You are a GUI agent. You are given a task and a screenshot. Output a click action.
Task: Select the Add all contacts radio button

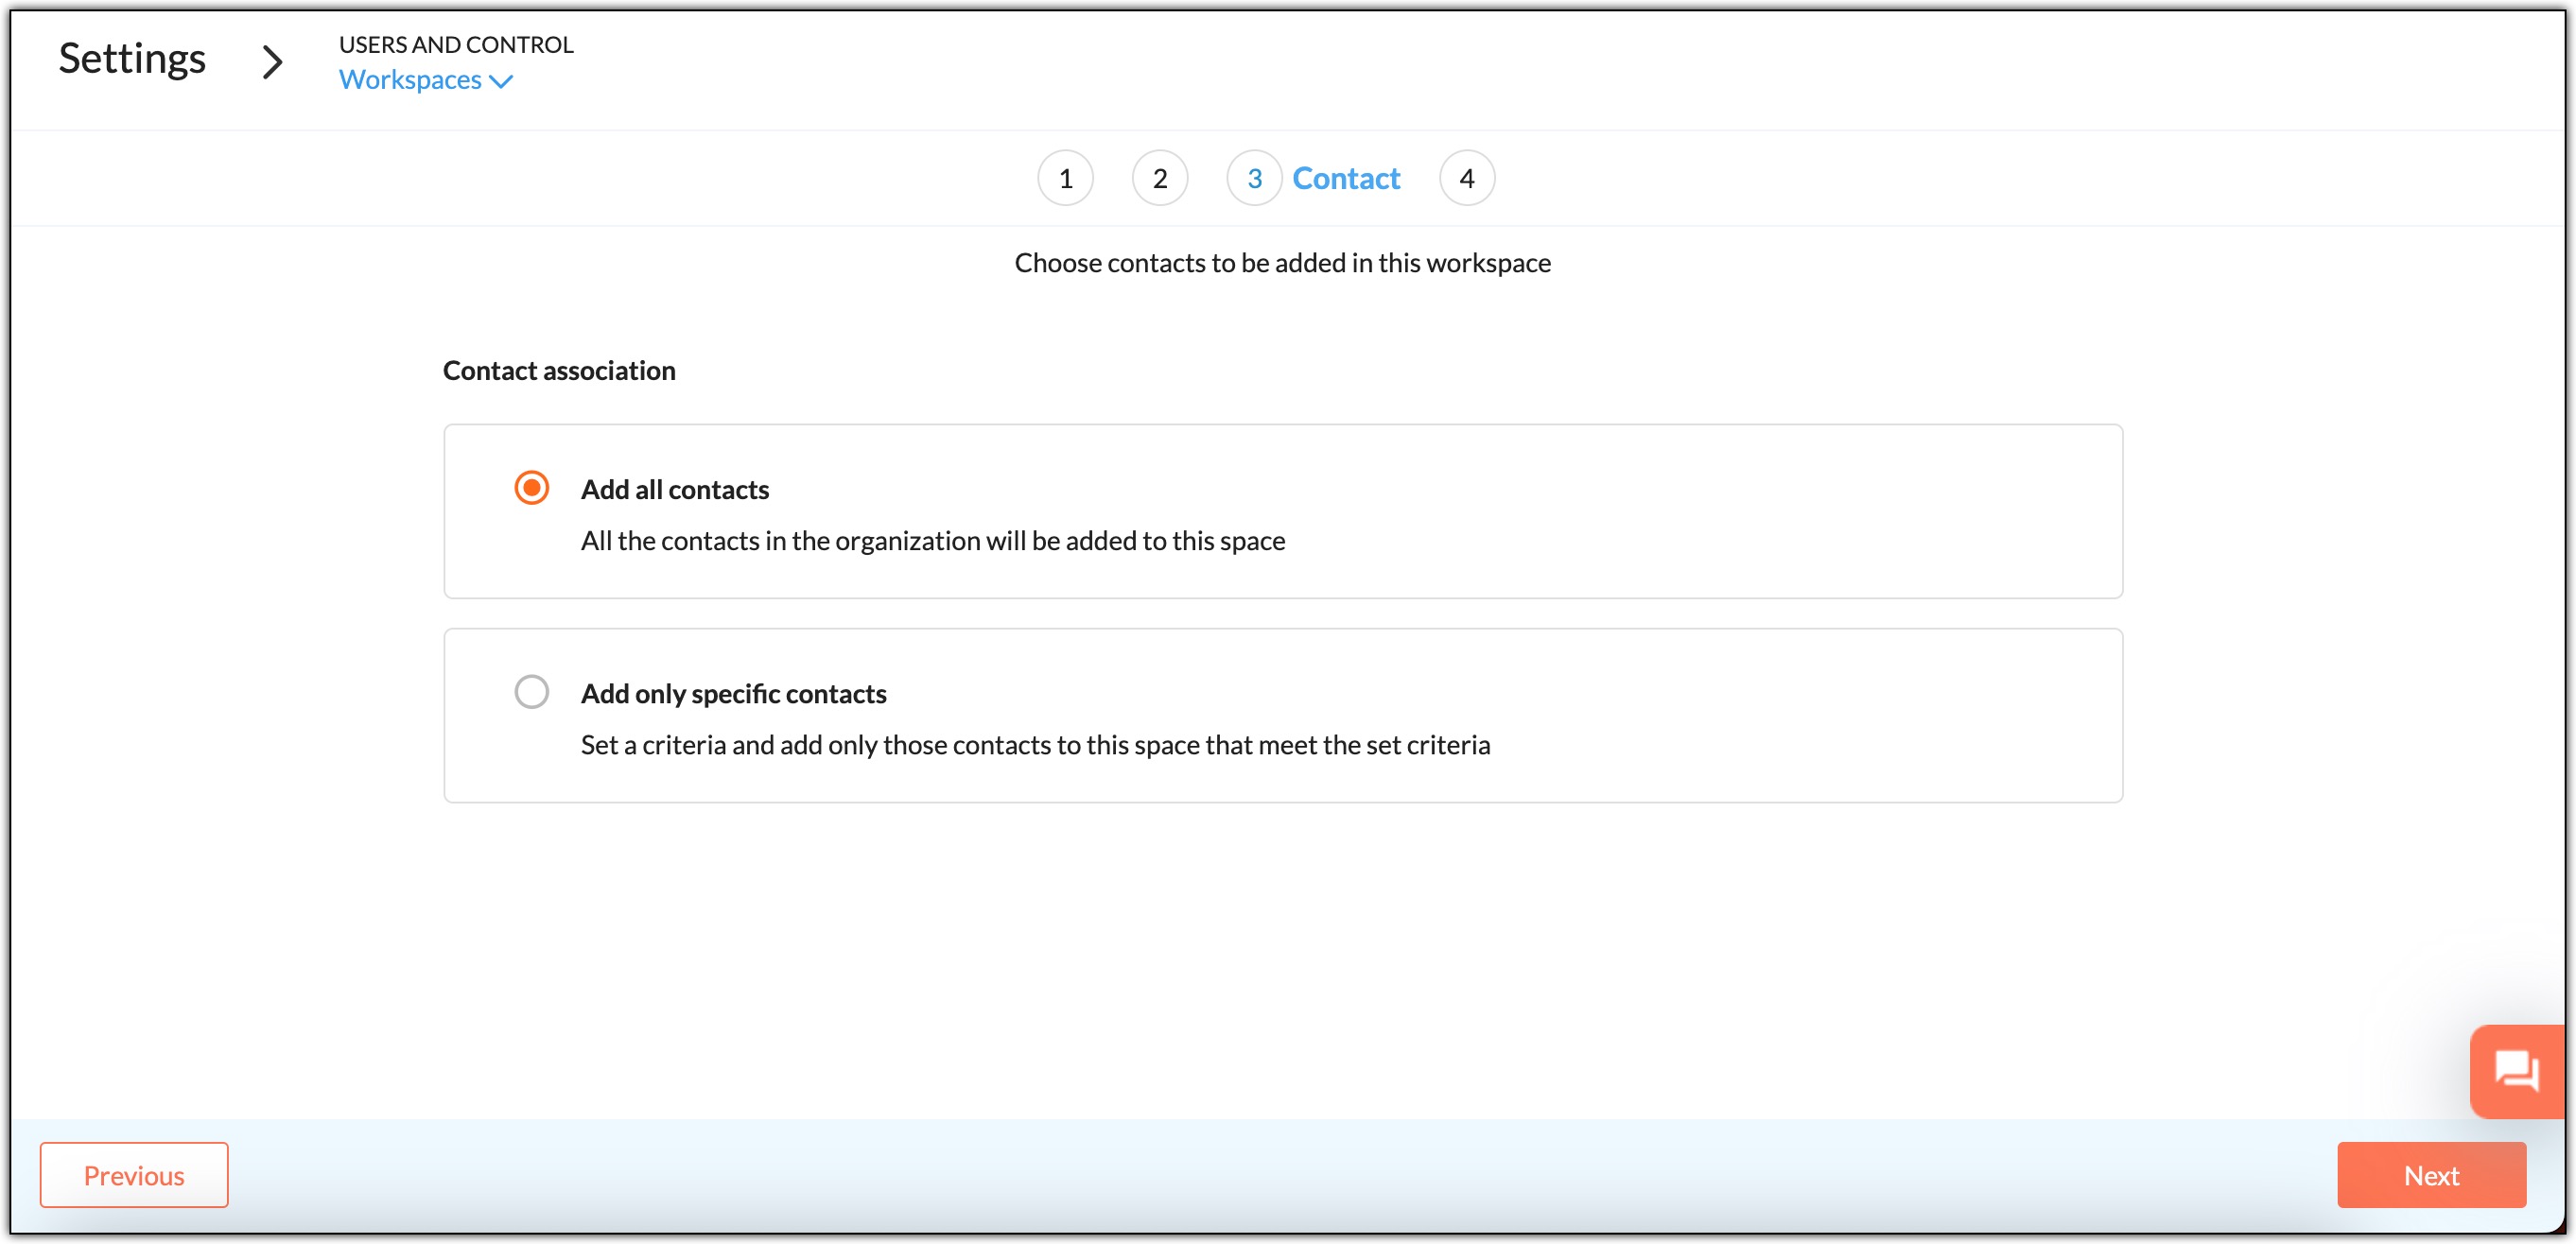pyautogui.click(x=531, y=488)
